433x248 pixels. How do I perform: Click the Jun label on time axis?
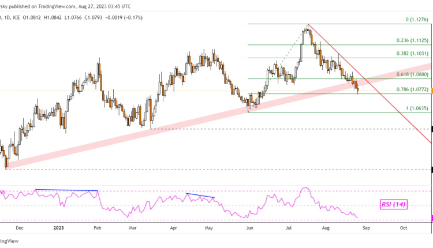tap(249, 228)
